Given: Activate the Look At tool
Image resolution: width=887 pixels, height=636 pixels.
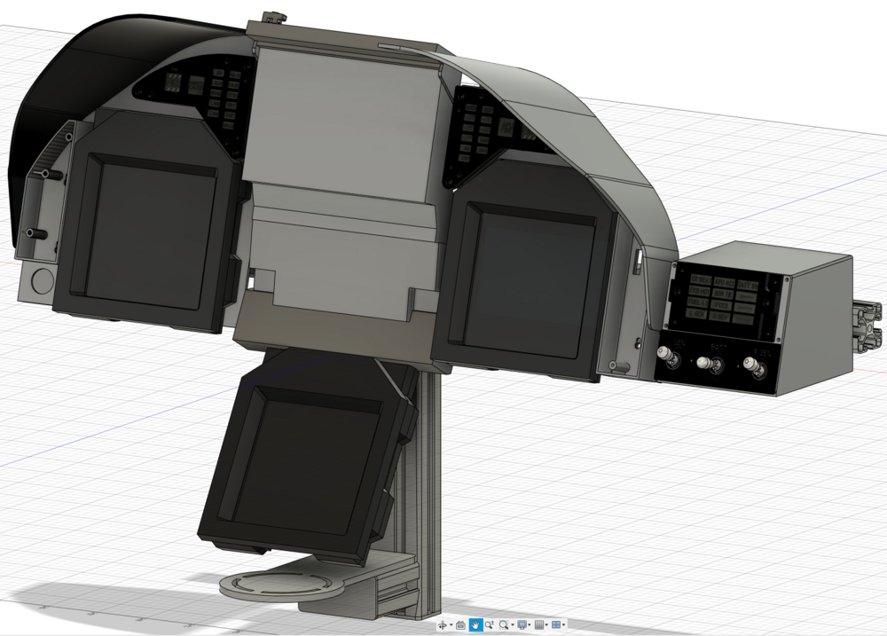Looking at the screenshot, I should tap(460, 624).
